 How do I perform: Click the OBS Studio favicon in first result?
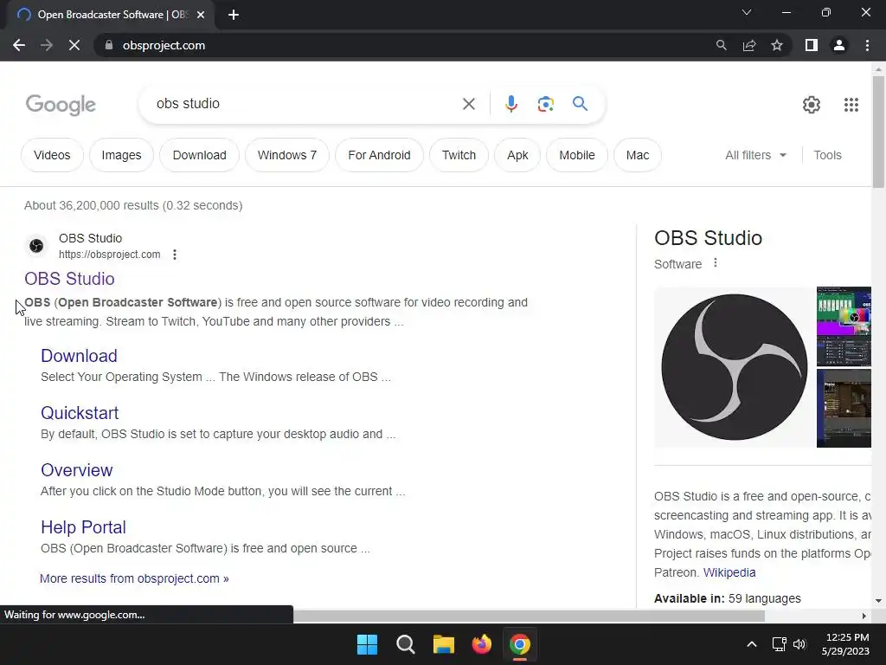pos(36,245)
